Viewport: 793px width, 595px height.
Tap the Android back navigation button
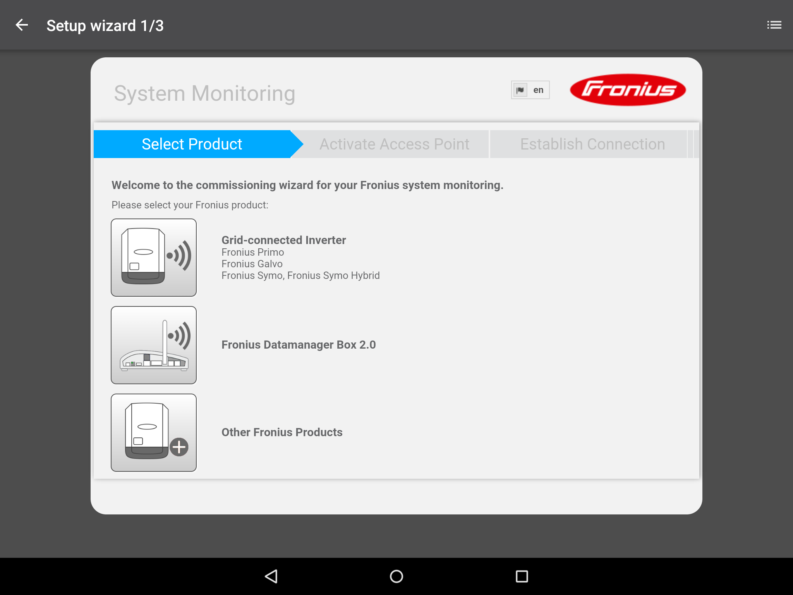(x=271, y=576)
